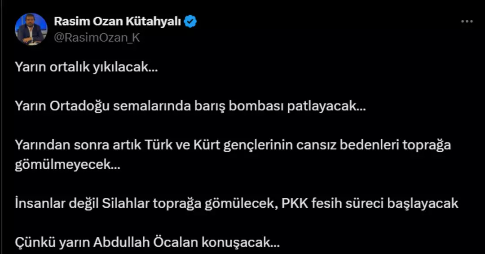Click the display name Rasim Ozan Kütahyalı
This screenshot has height=254, width=485.
pos(118,22)
